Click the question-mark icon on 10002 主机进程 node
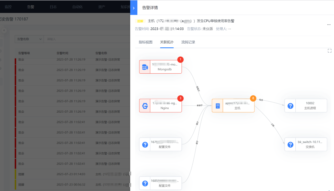This screenshot has height=191, width=334. point(290,106)
